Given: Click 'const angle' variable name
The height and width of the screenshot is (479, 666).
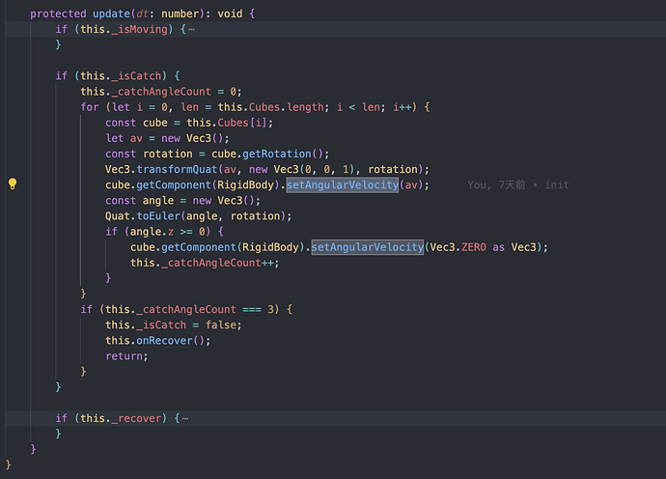Looking at the screenshot, I should pyautogui.click(x=158, y=201).
